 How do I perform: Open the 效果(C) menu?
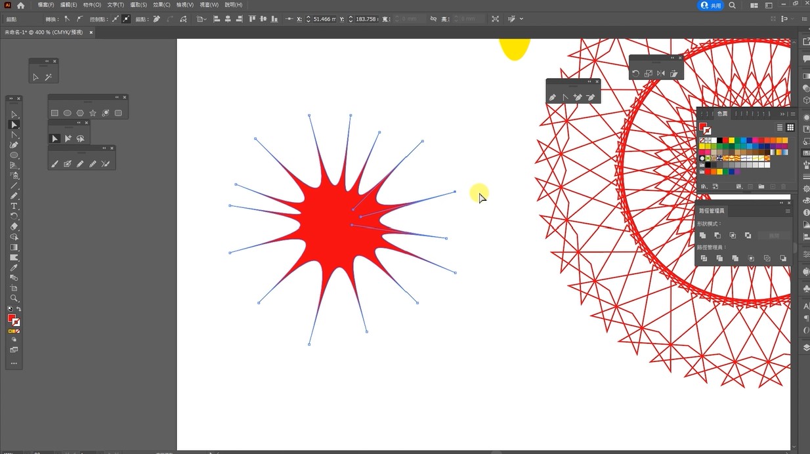tap(161, 5)
